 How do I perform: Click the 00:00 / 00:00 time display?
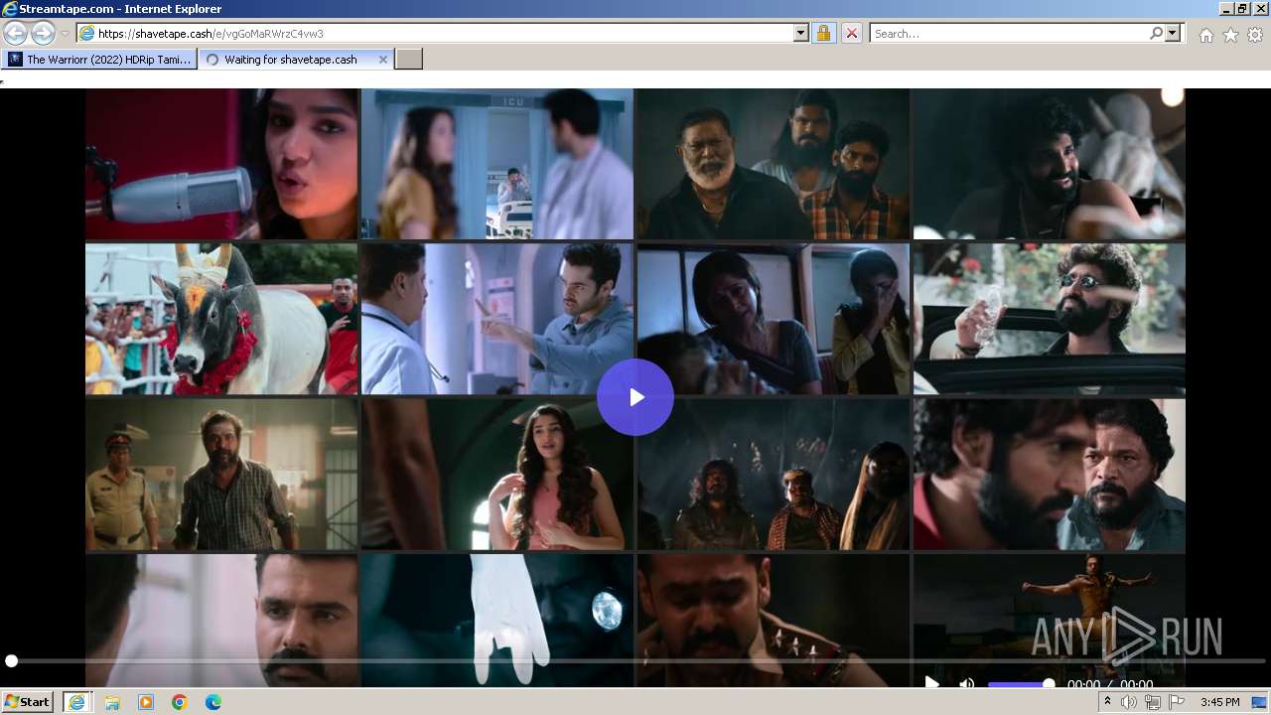pyautogui.click(x=1109, y=684)
